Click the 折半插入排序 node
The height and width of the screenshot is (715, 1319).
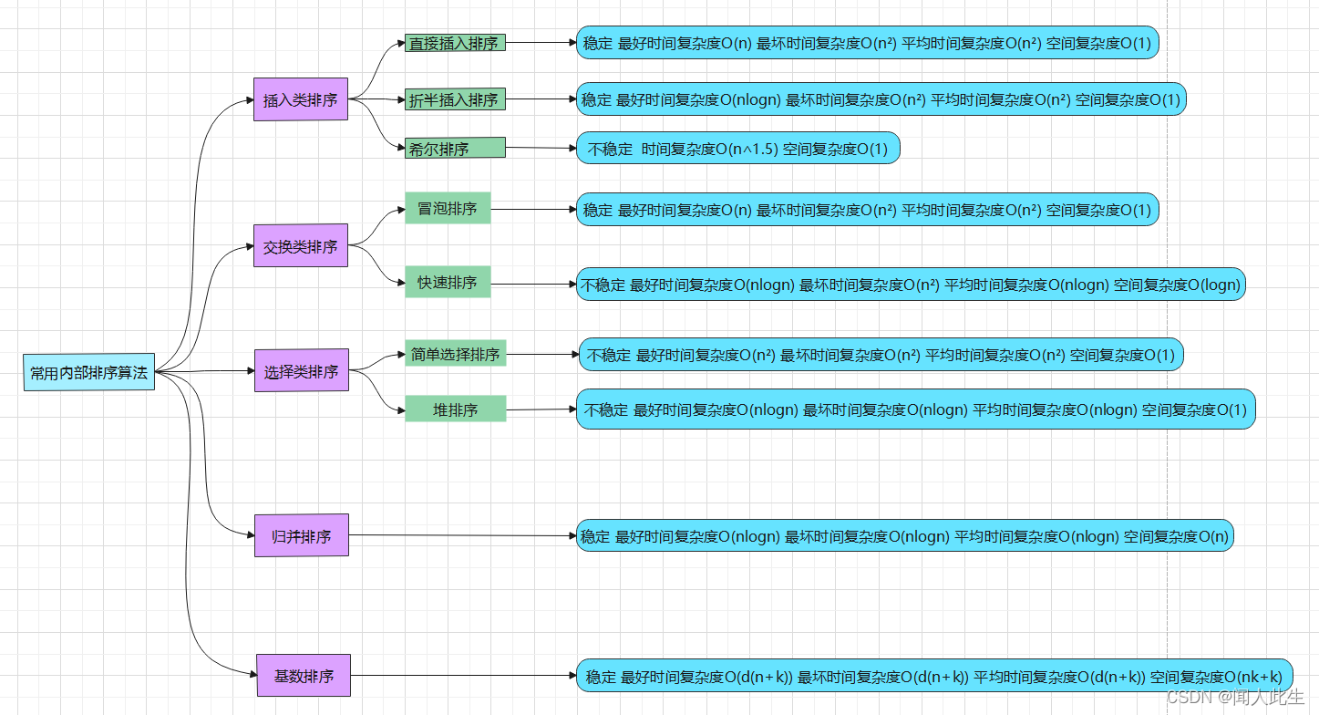[x=455, y=100]
